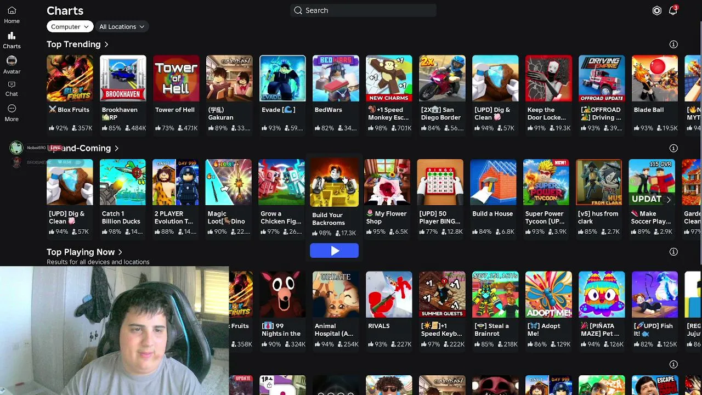Click the Blade Ball game title text
Viewport: 702px width, 395px height.
point(649,110)
